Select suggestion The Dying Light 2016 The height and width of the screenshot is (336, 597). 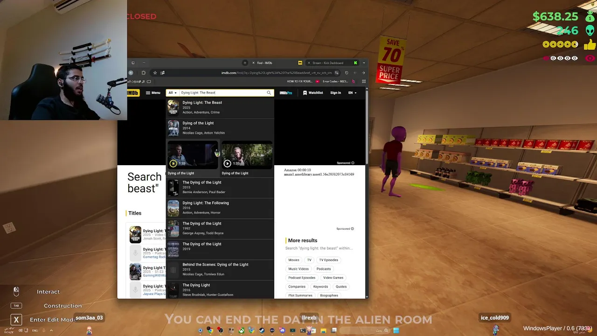(x=220, y=290)
